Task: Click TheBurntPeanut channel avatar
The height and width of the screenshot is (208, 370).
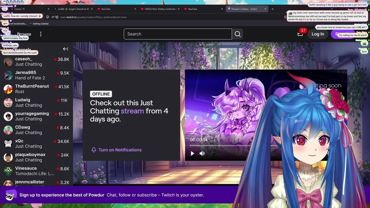Action: coord(8,89)
